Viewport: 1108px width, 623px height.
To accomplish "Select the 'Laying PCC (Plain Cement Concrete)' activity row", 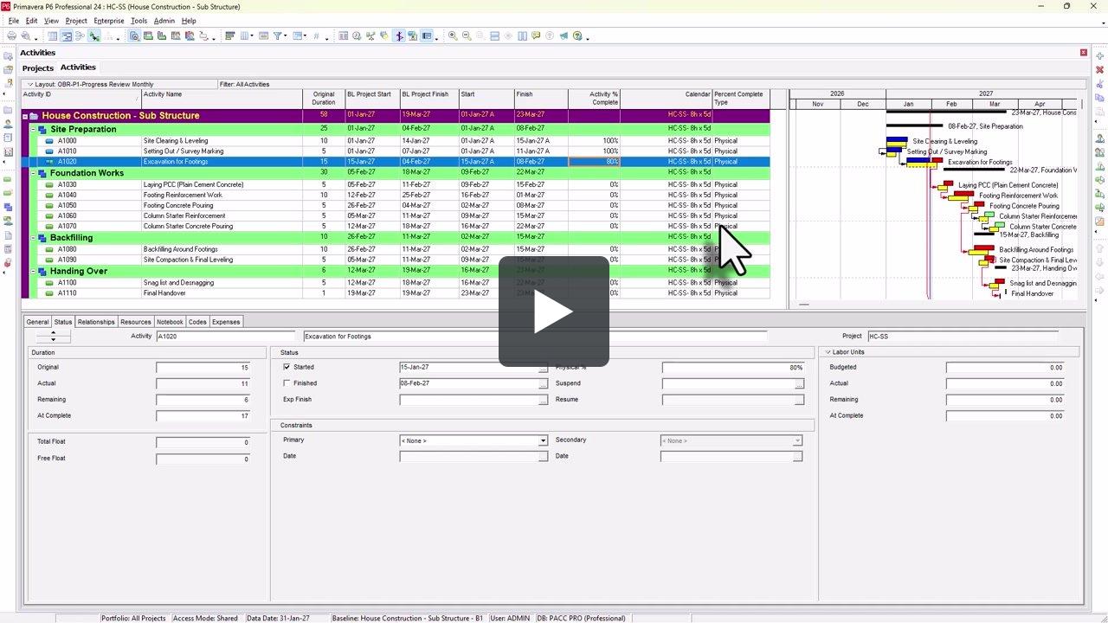I will click(x=395, y=184).
